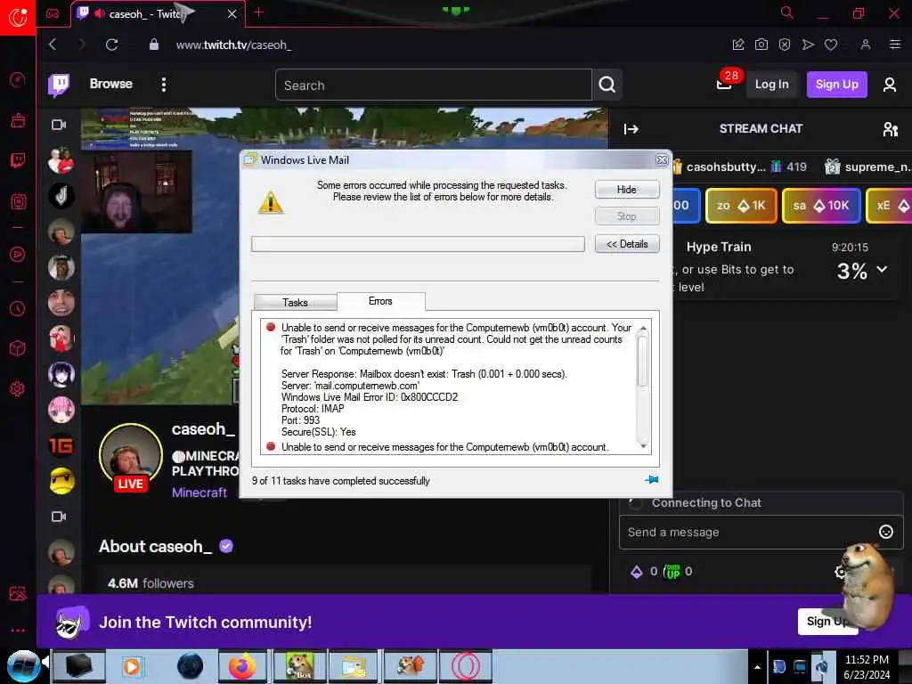This screenshot has width=912, height=684.
Task: Reload the page in Opera GX
Action: pyautogui.click(x=111, y=45)
